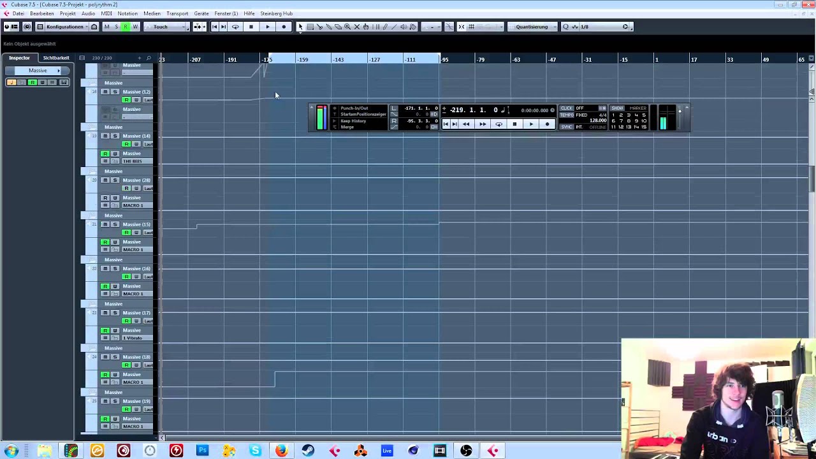The height and width of the screenshot is (459, 816).
Task: Toggle global Mute M button in toolbar
Action: [x=106, y=27]
